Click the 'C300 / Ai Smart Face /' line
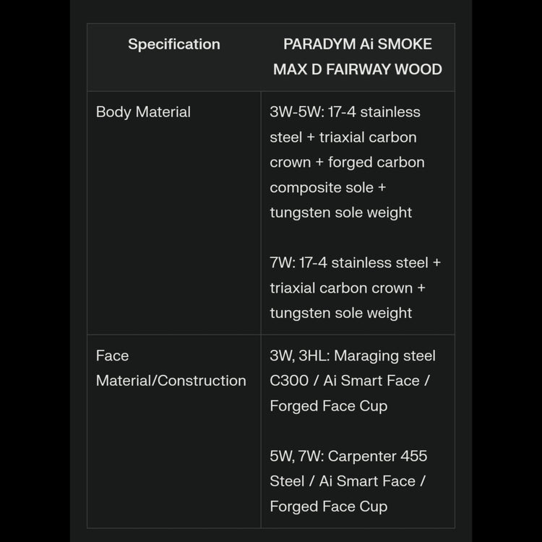This screenshot has height=542, width=542. pos(350,381)
